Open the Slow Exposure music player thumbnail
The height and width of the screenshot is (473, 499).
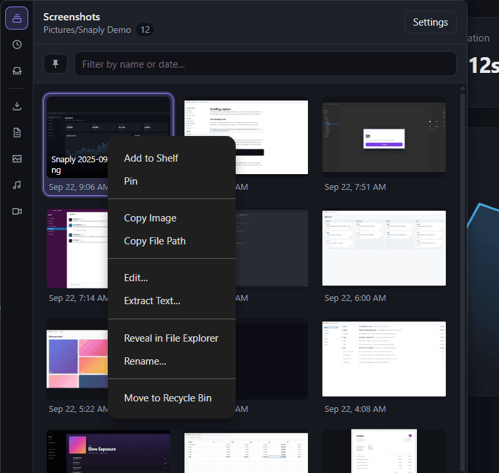108,452
